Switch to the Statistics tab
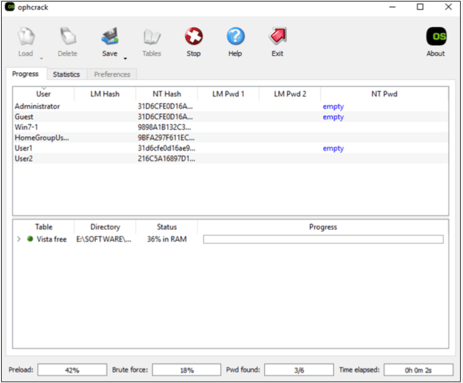Viewport: 463px width, 383px height. click(66, 75)
